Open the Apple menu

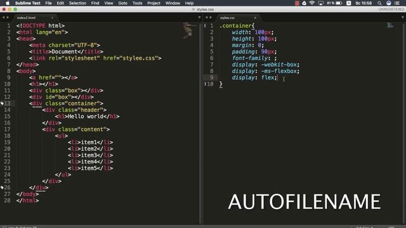[x=8, y=3]
